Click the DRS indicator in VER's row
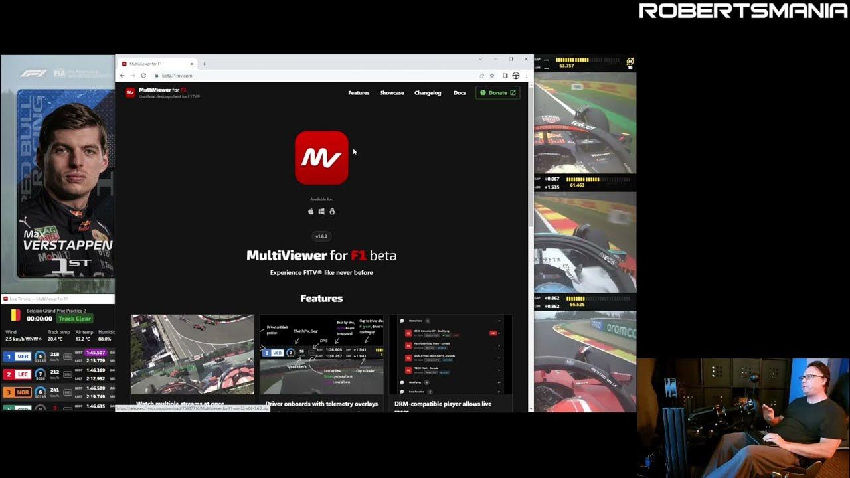The image size is (850, 478). click(68, 357)
